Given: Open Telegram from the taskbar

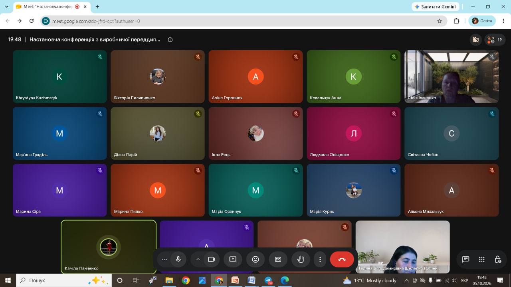Looking at the screenshot, I should (x=268, y=280).
